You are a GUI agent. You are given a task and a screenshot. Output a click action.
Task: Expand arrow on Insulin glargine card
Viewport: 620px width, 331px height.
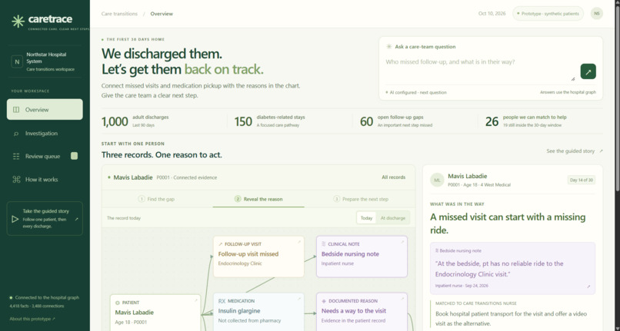click(299, 299)
